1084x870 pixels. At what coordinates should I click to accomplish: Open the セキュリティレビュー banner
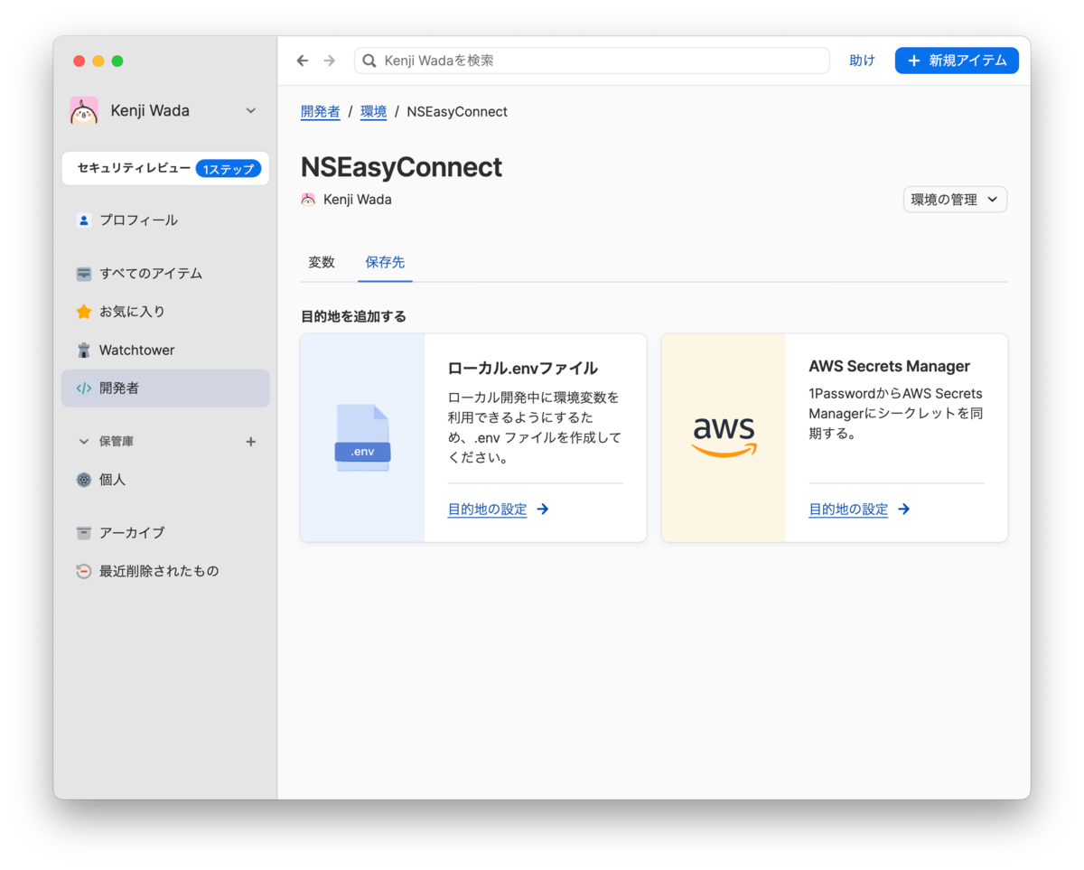coord(165,168)
